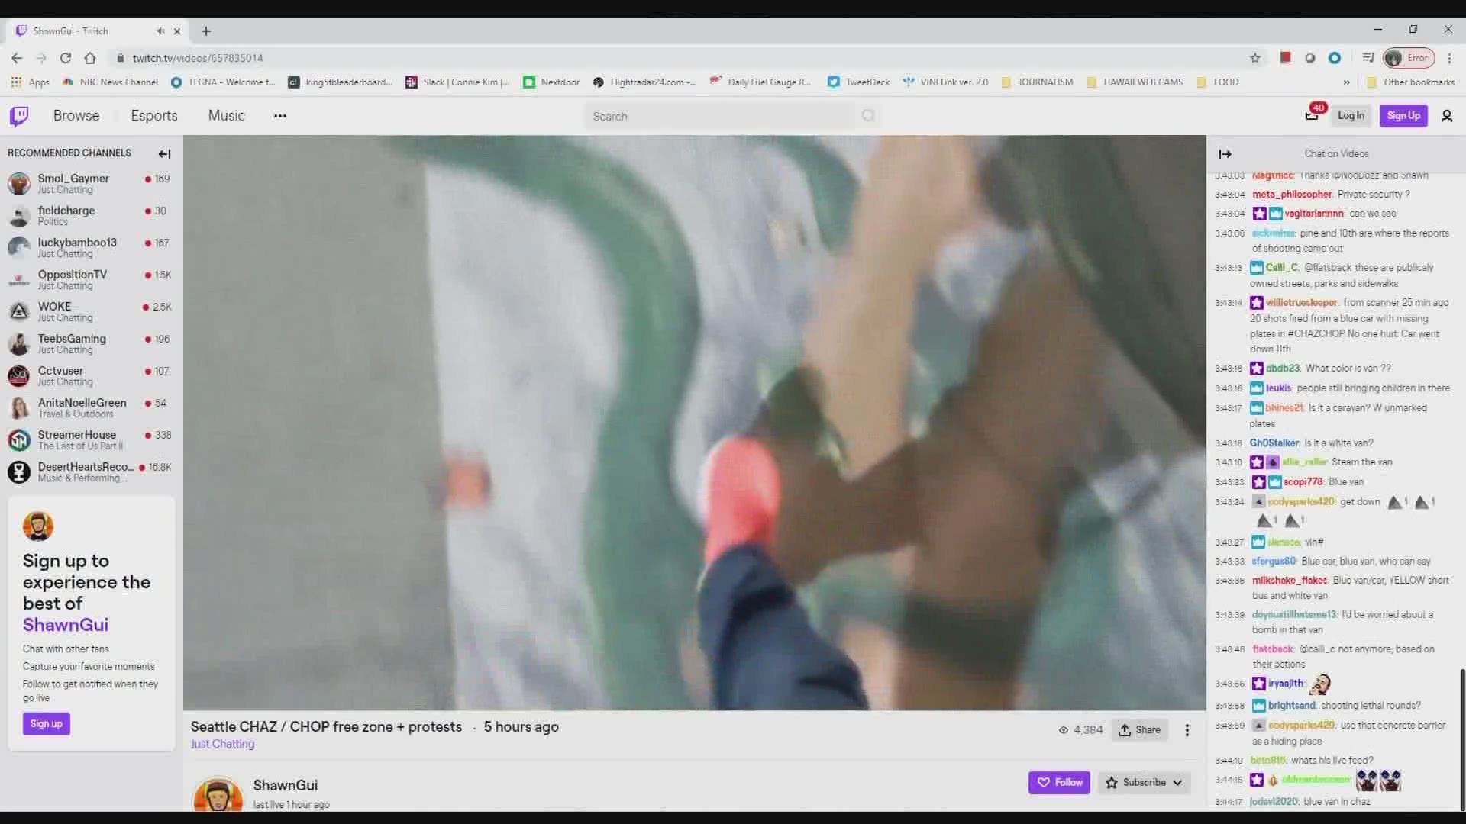Screen dimensions: 1466x824
Task: Click the Log In button
Action: click(1351, 116)
